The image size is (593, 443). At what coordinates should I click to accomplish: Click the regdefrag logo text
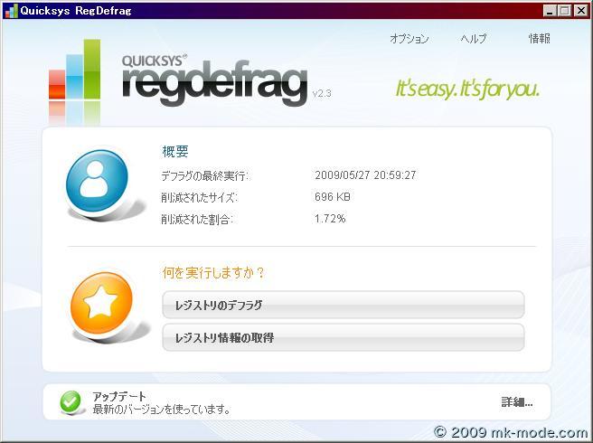(214, 85)
